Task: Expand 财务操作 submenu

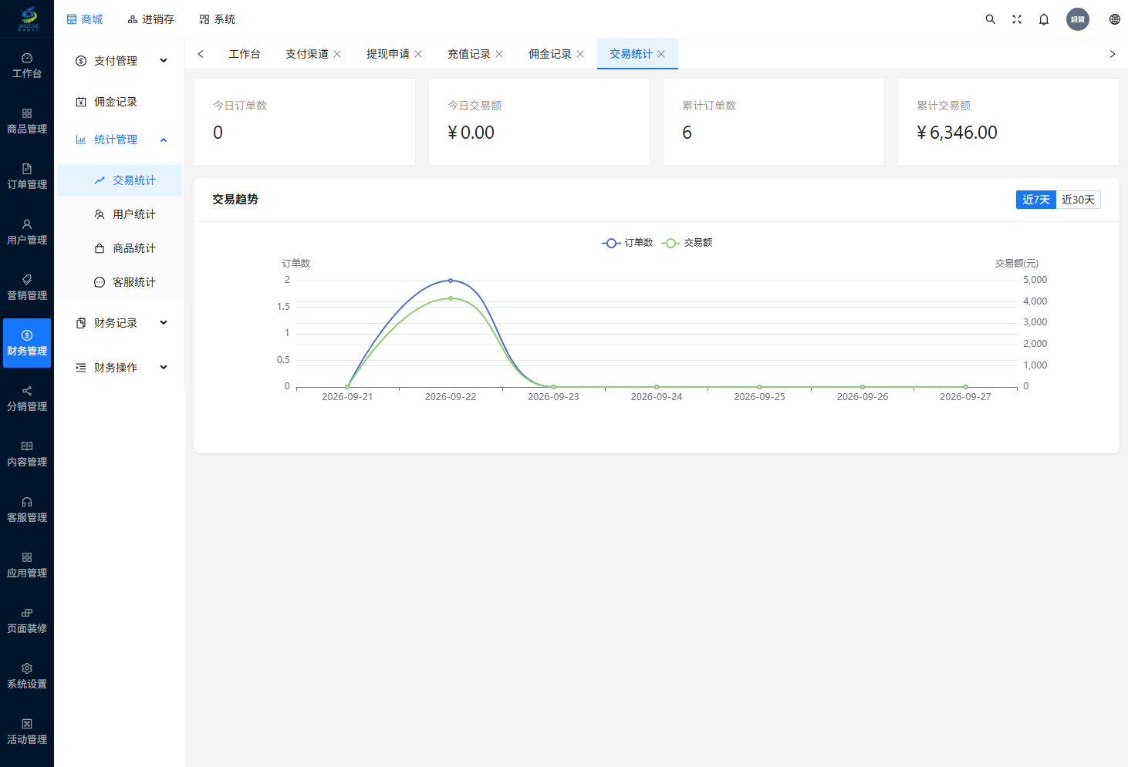Action: (121, 368)
